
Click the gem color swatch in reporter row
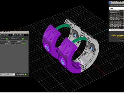click(x=0, y=43)
